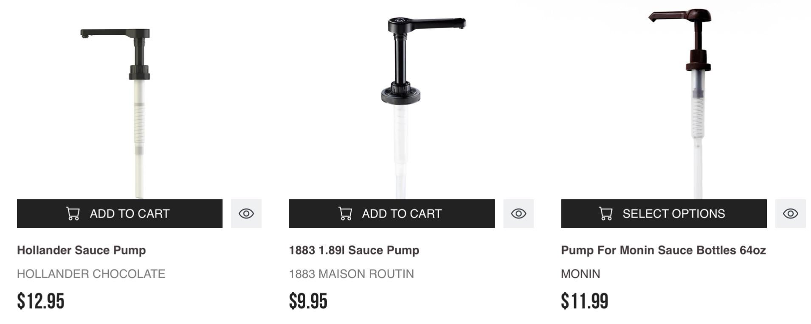Image resolution: width=811 pixels, height=324 pixels.
Task: Open Hollander Sauce Pump product title
Action: (82, 250)
